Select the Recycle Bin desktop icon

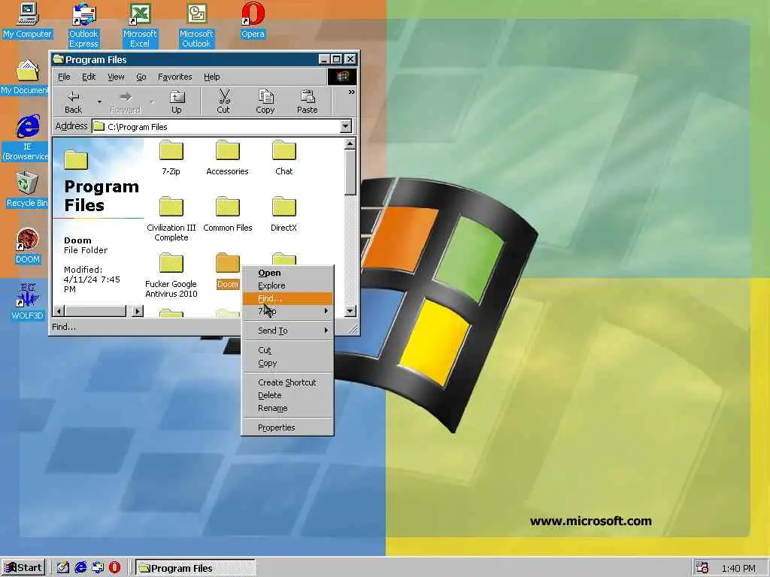(27, 189)
